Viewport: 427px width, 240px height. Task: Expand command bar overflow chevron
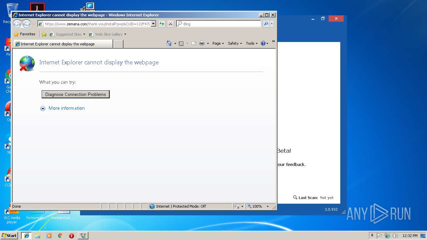tap(273, 41)
